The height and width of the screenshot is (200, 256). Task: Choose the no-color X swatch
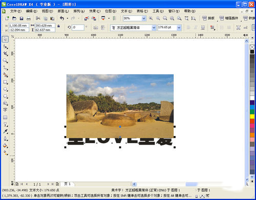pyautogui.click(x=252, y=47)
